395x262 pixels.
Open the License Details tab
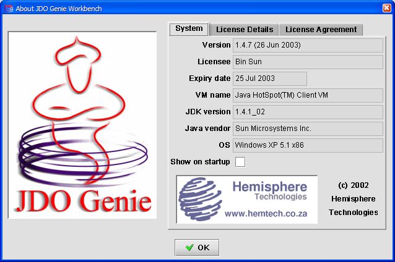244,30
